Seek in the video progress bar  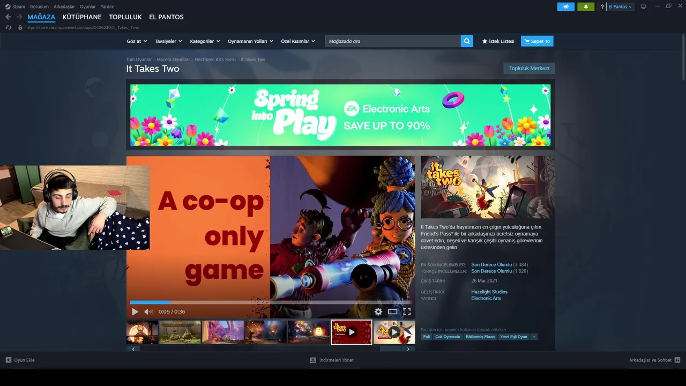pos(271,302)
